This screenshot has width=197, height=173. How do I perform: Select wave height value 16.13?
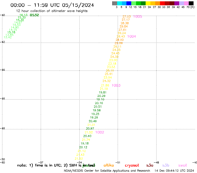[23, 15]
